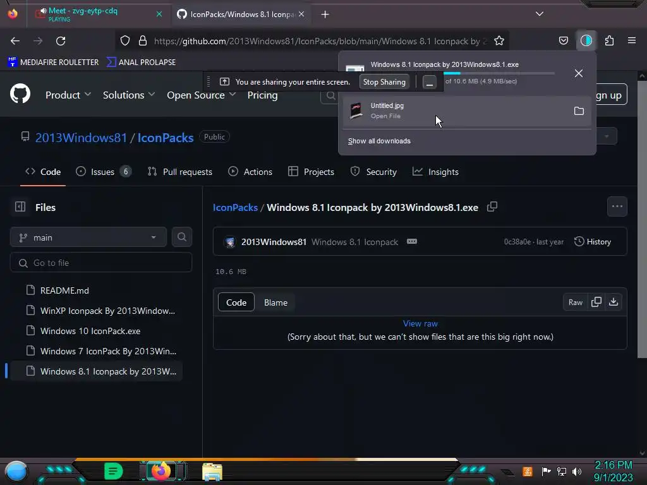Expand the Solutions menu
Viewport: 647px width, 485px height.
point(129,95)
